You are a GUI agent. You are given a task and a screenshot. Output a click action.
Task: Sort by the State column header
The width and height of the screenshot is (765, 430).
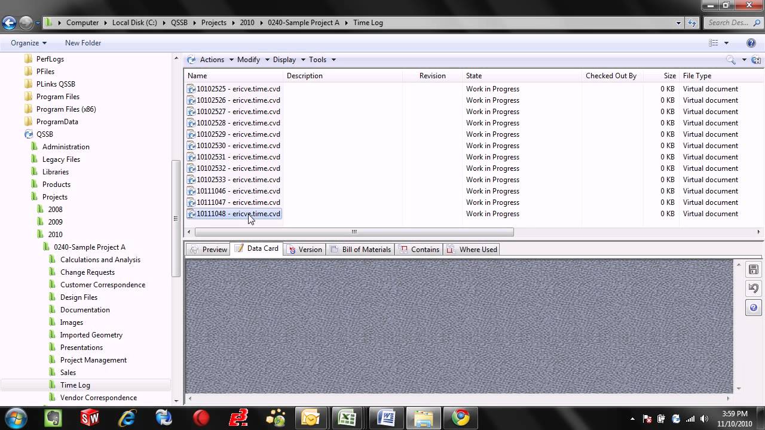pos(522,76)
